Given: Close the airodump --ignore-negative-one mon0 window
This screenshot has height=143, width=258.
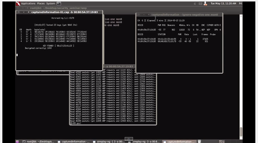Looking at the screenshot, I should point(149,15).
